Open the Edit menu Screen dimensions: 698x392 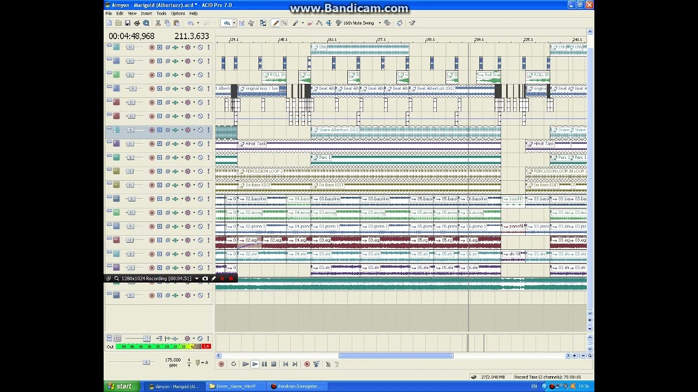(119, 13)
